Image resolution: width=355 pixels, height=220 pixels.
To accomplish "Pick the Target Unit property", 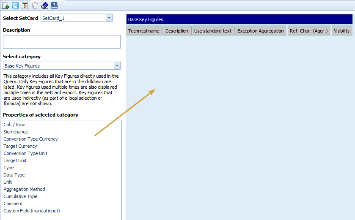I will (15, 160).
